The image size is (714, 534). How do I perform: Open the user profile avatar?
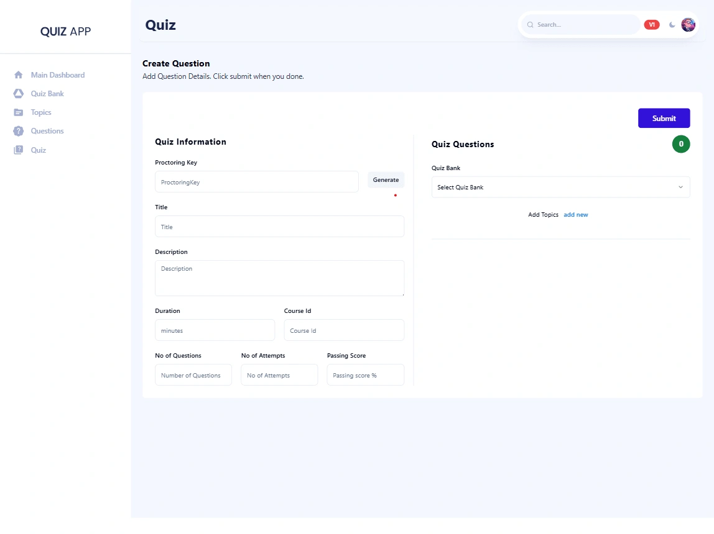point(688,25)
